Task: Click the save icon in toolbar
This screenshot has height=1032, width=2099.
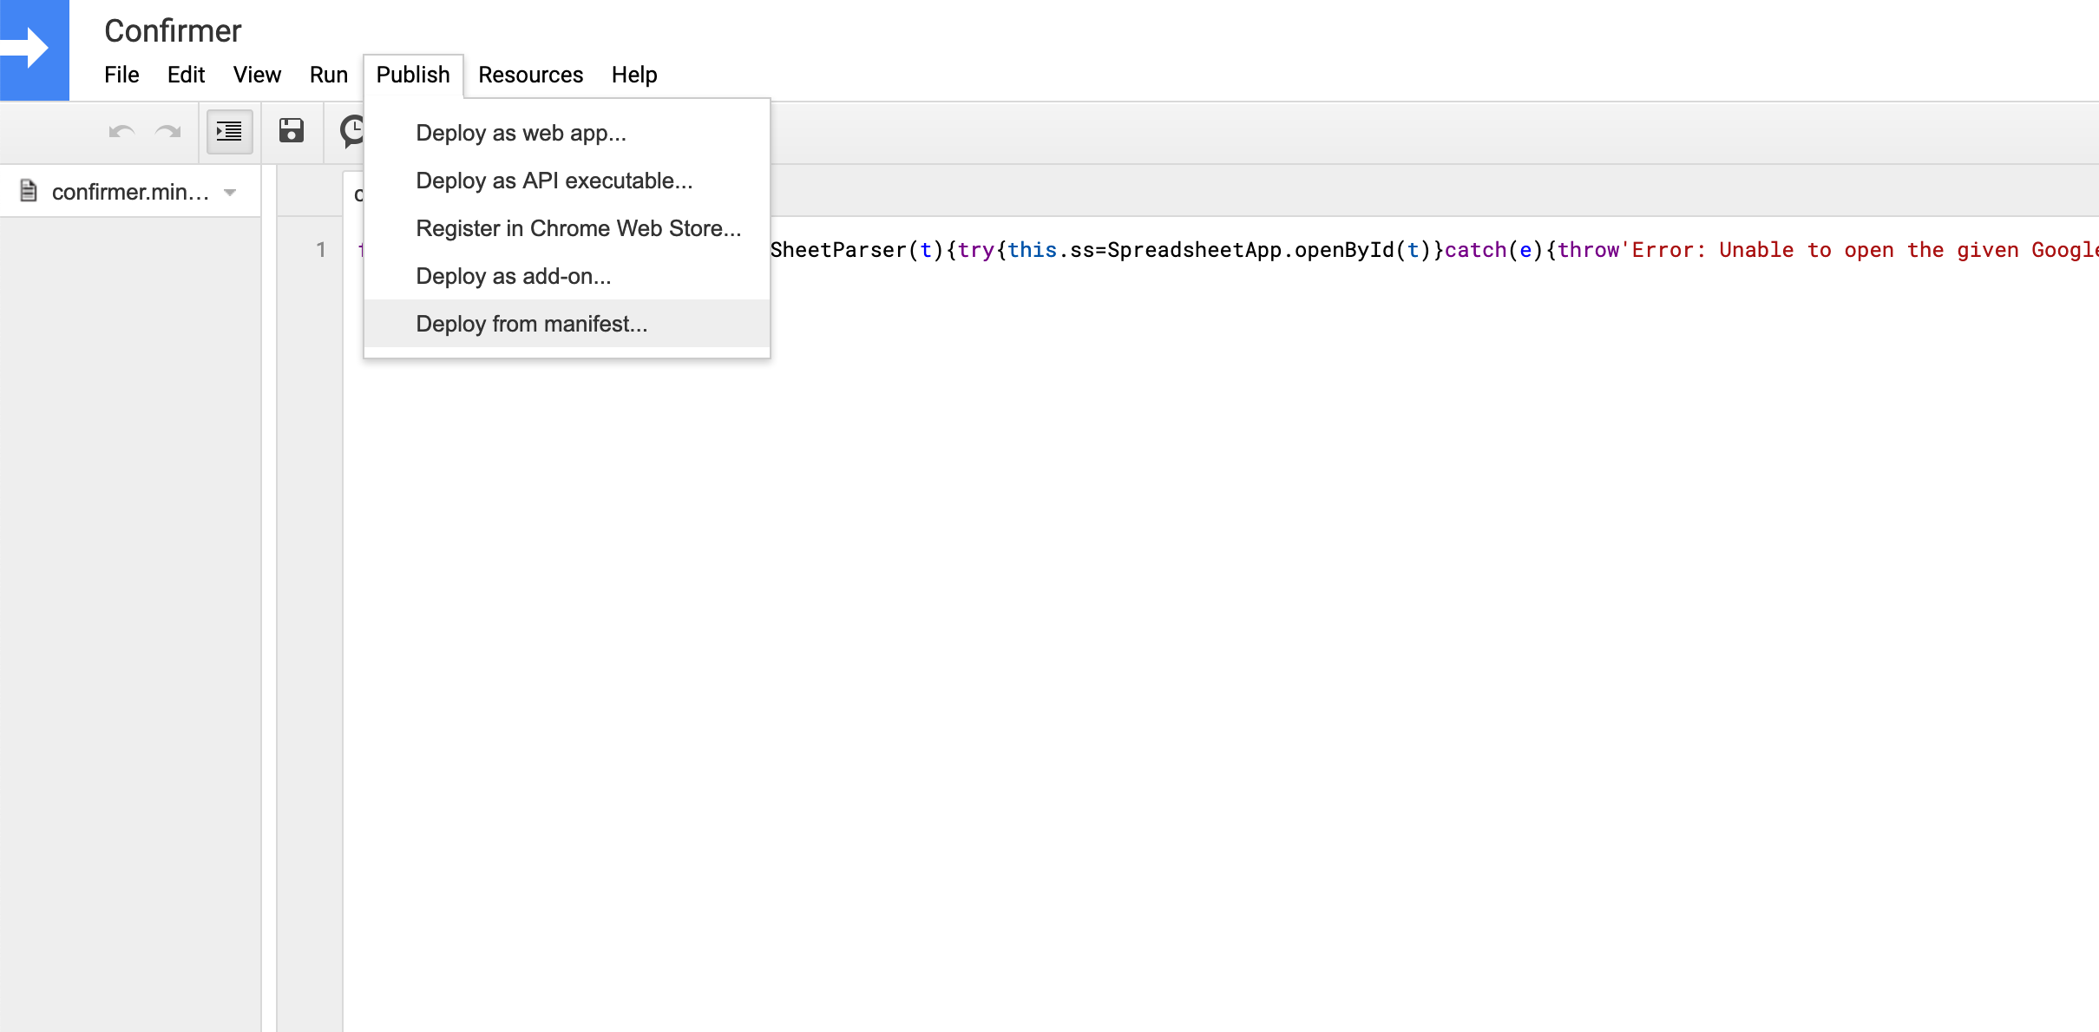Action: point(292,131)
